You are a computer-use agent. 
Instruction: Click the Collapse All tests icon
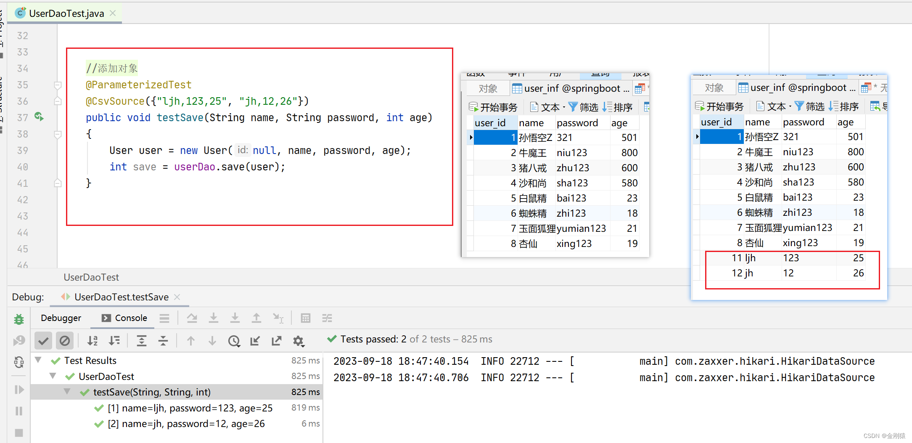point(163,341)
